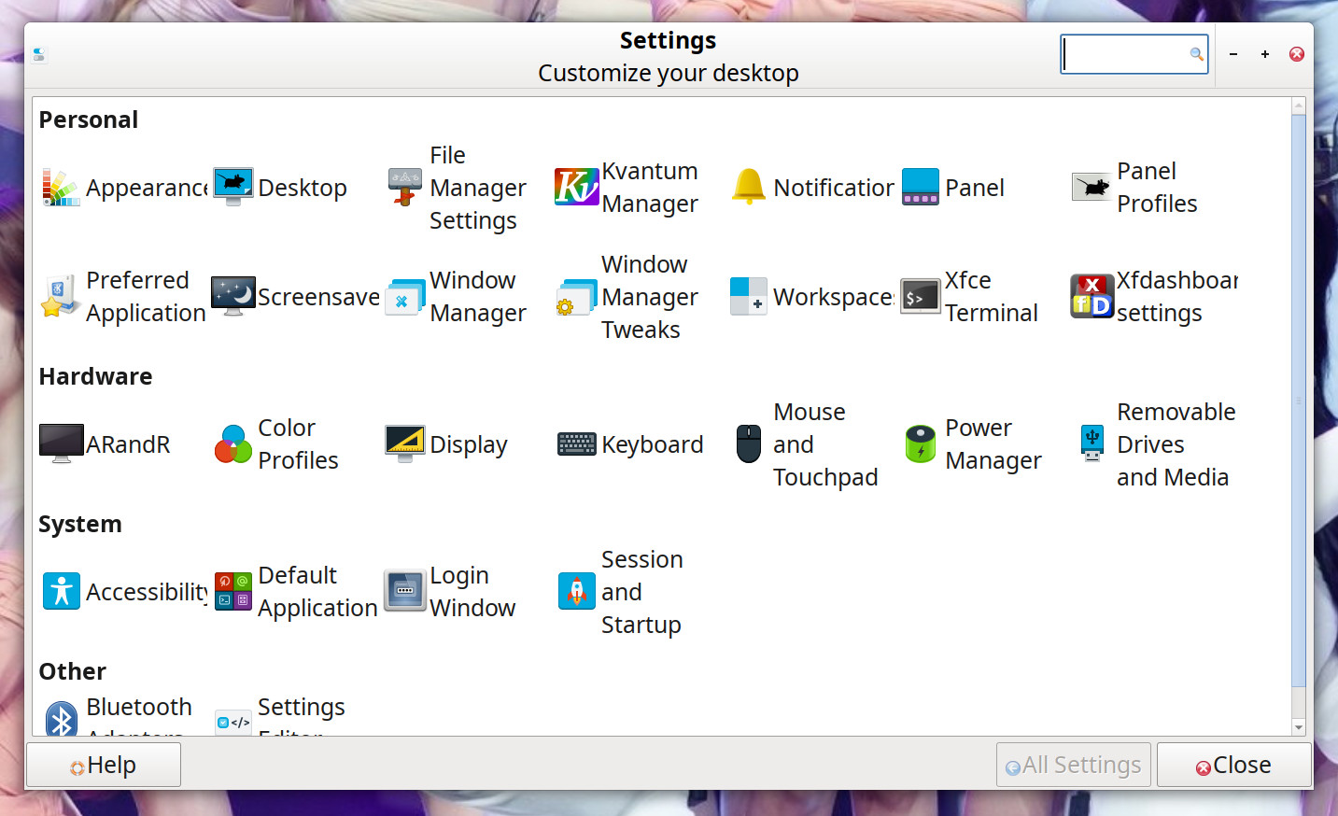The height and width of the screenshot is (816, 1338).
Task: Open the Panel settings icon
Action: pos(921,188)
